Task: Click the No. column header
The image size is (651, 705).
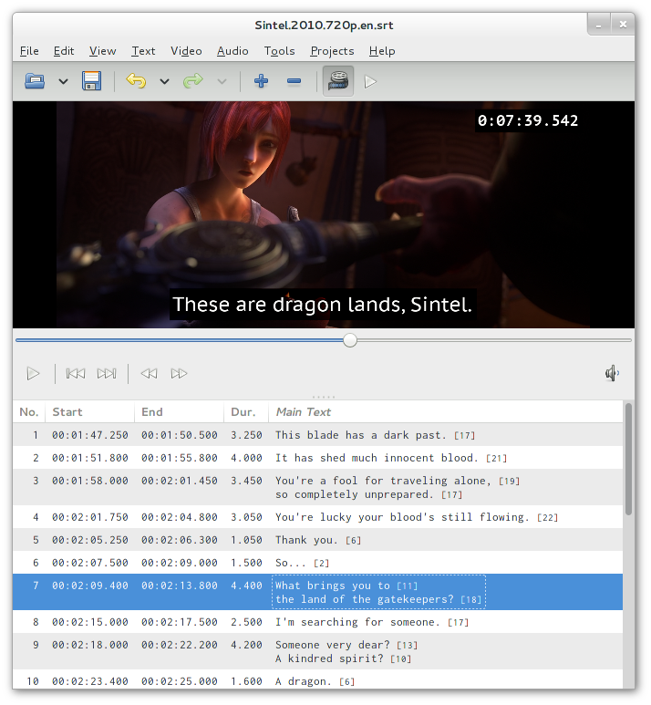Action: [x=29, y=412]
